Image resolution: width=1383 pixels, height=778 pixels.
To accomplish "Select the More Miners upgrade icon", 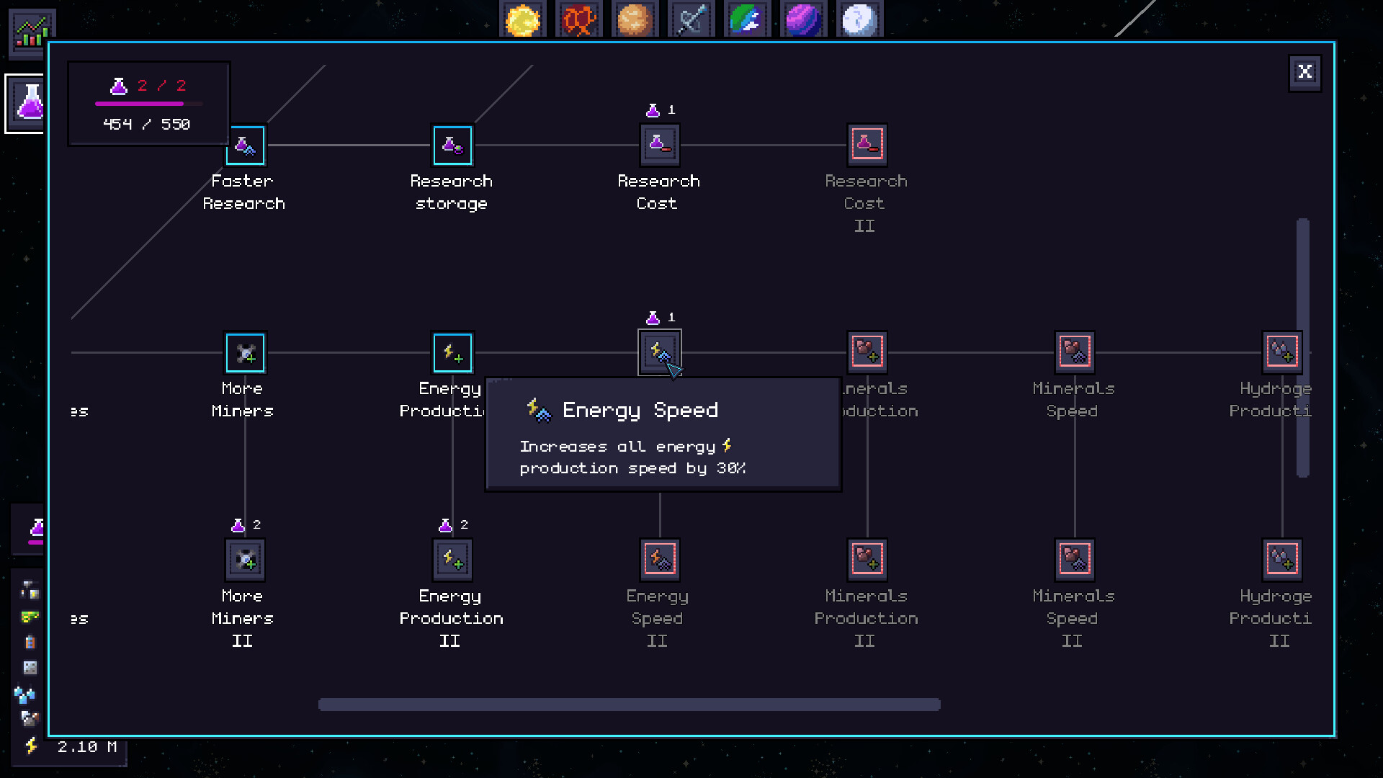I will 245,353.
